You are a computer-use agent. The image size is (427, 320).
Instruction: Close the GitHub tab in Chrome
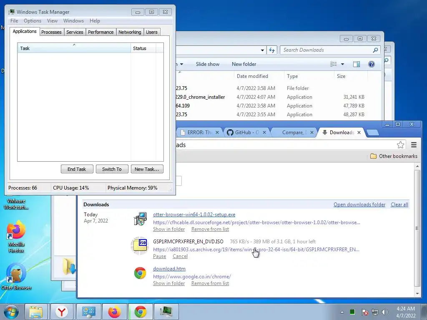(x=264, y=132)
